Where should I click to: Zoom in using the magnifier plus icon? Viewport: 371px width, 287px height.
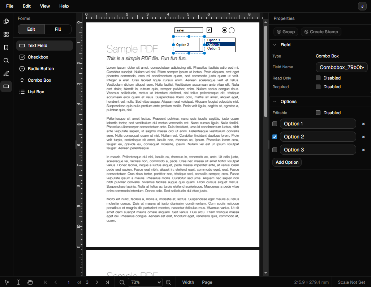[168, 282]
